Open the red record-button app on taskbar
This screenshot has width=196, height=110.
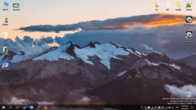pyautogui.click(x=39, y=107)
